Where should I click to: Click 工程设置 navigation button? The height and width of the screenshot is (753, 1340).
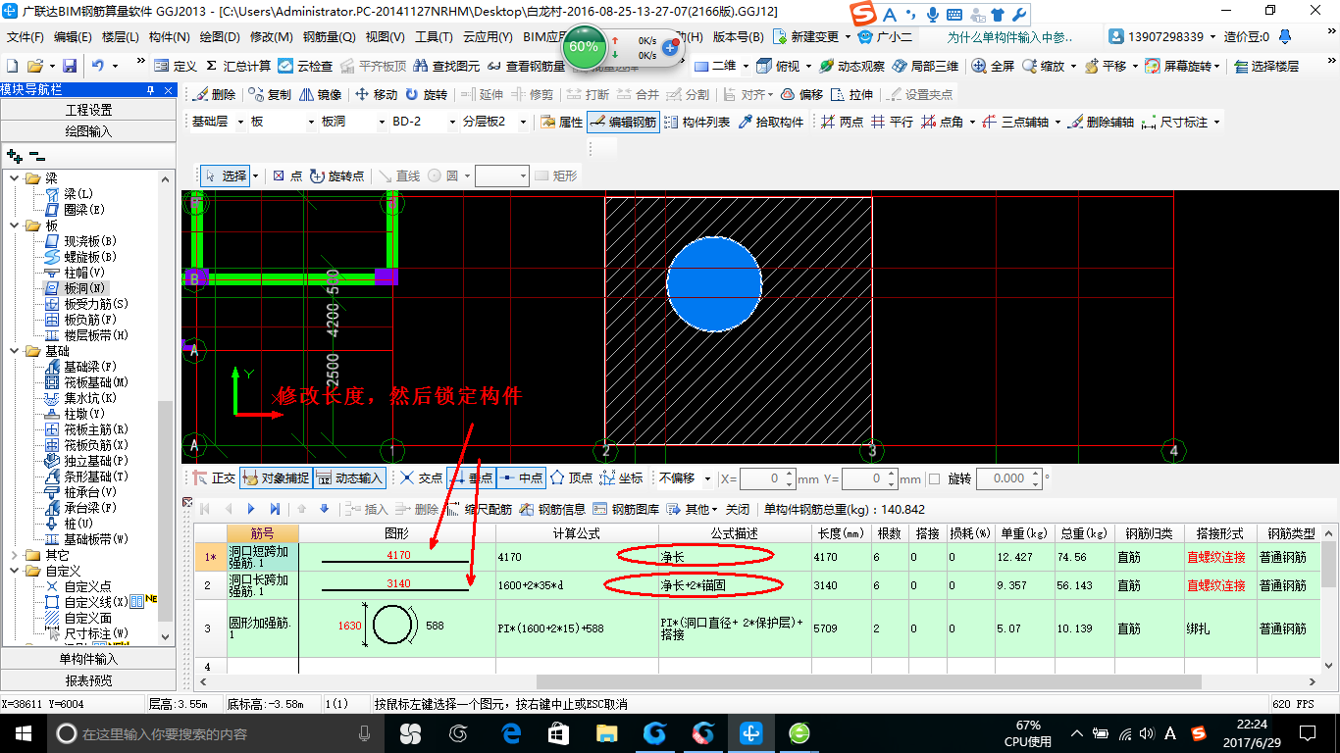88,110
